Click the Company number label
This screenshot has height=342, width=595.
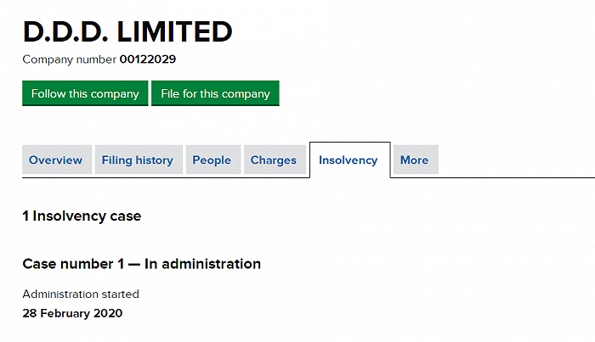(70, 59)
